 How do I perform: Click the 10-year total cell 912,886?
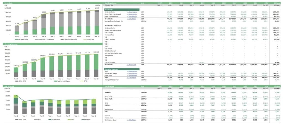[x=277, y=35]
